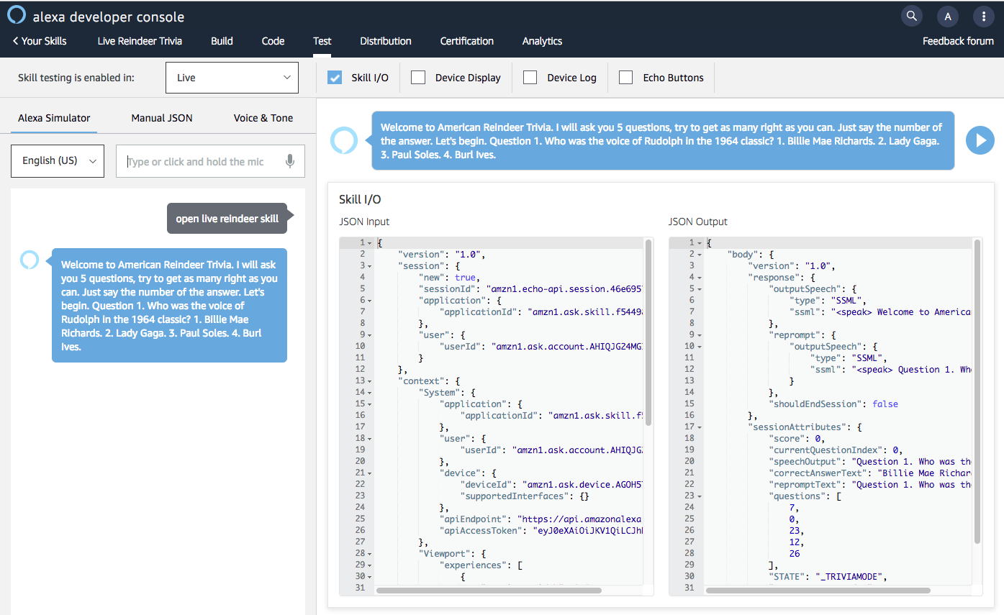Collapse sessionAttributes in JSON Output
The image size is (1004, 615).
699,427
